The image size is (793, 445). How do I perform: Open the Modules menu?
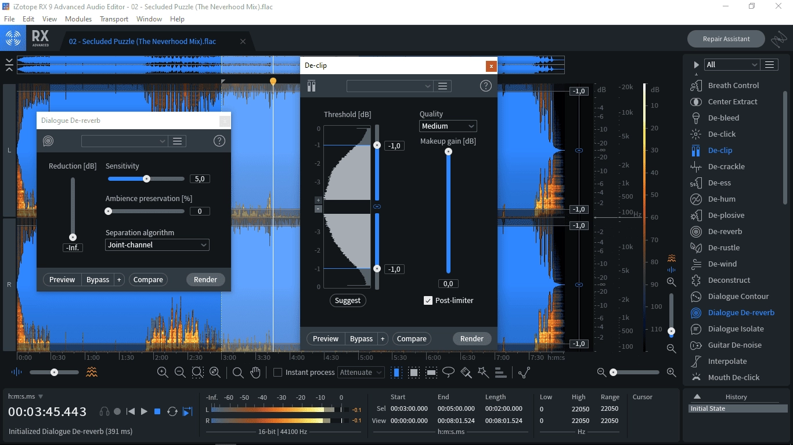coord(78,19)
